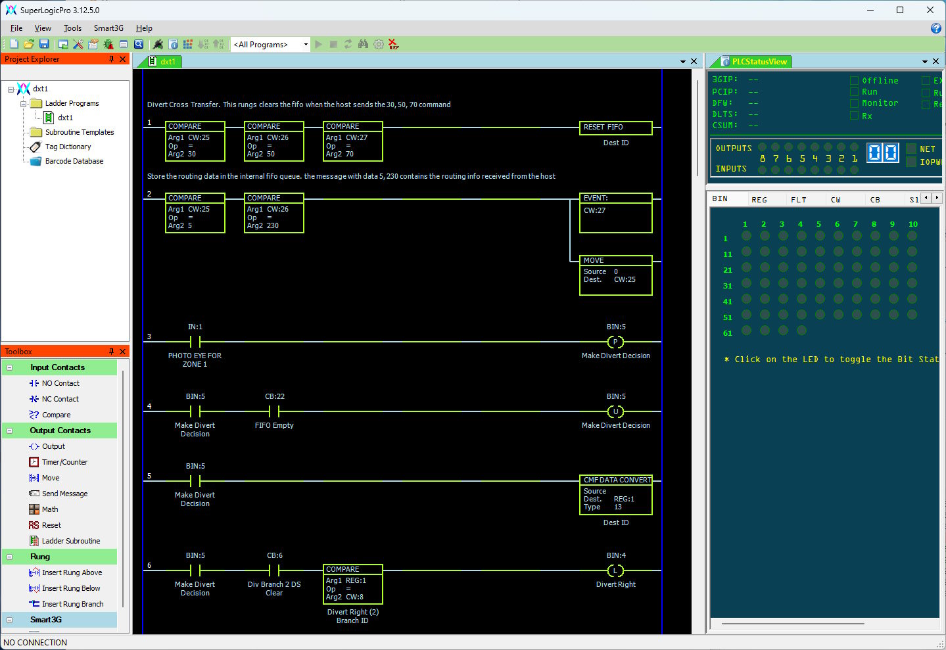Toggle the Offline checkbox in PLCStatusView

click(x=854, y=81)
